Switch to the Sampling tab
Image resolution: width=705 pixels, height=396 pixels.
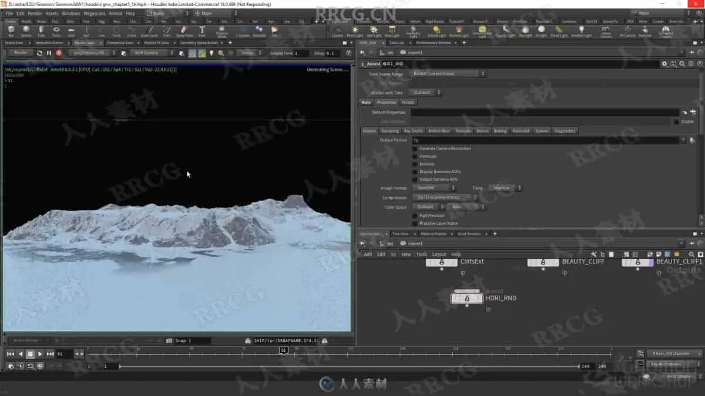pos(390,131)
